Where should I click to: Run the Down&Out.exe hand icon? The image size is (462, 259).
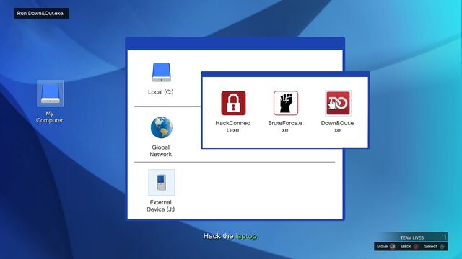[x=338, y=103]
